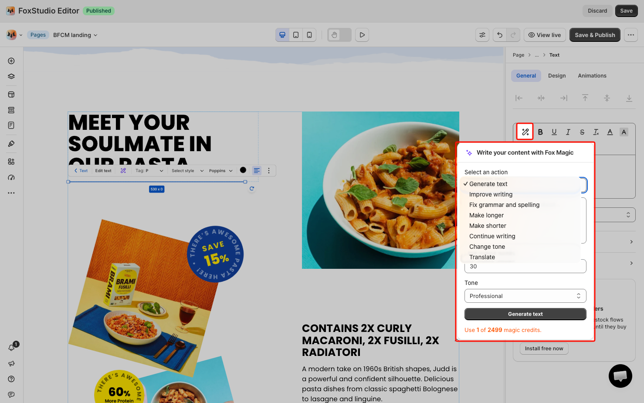Open the Professional tone dropdown
Screen dimensions: 644x403
coord(525,296)
